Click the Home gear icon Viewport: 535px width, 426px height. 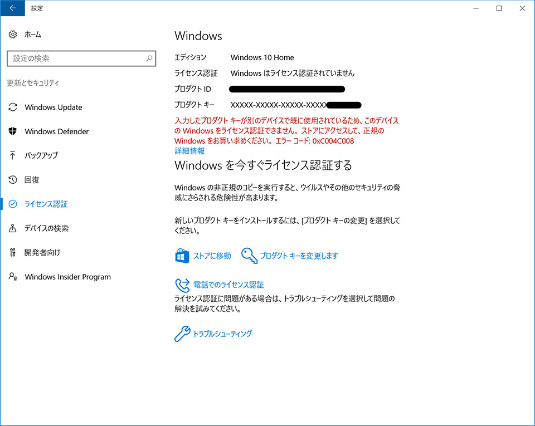coord(13,35)
